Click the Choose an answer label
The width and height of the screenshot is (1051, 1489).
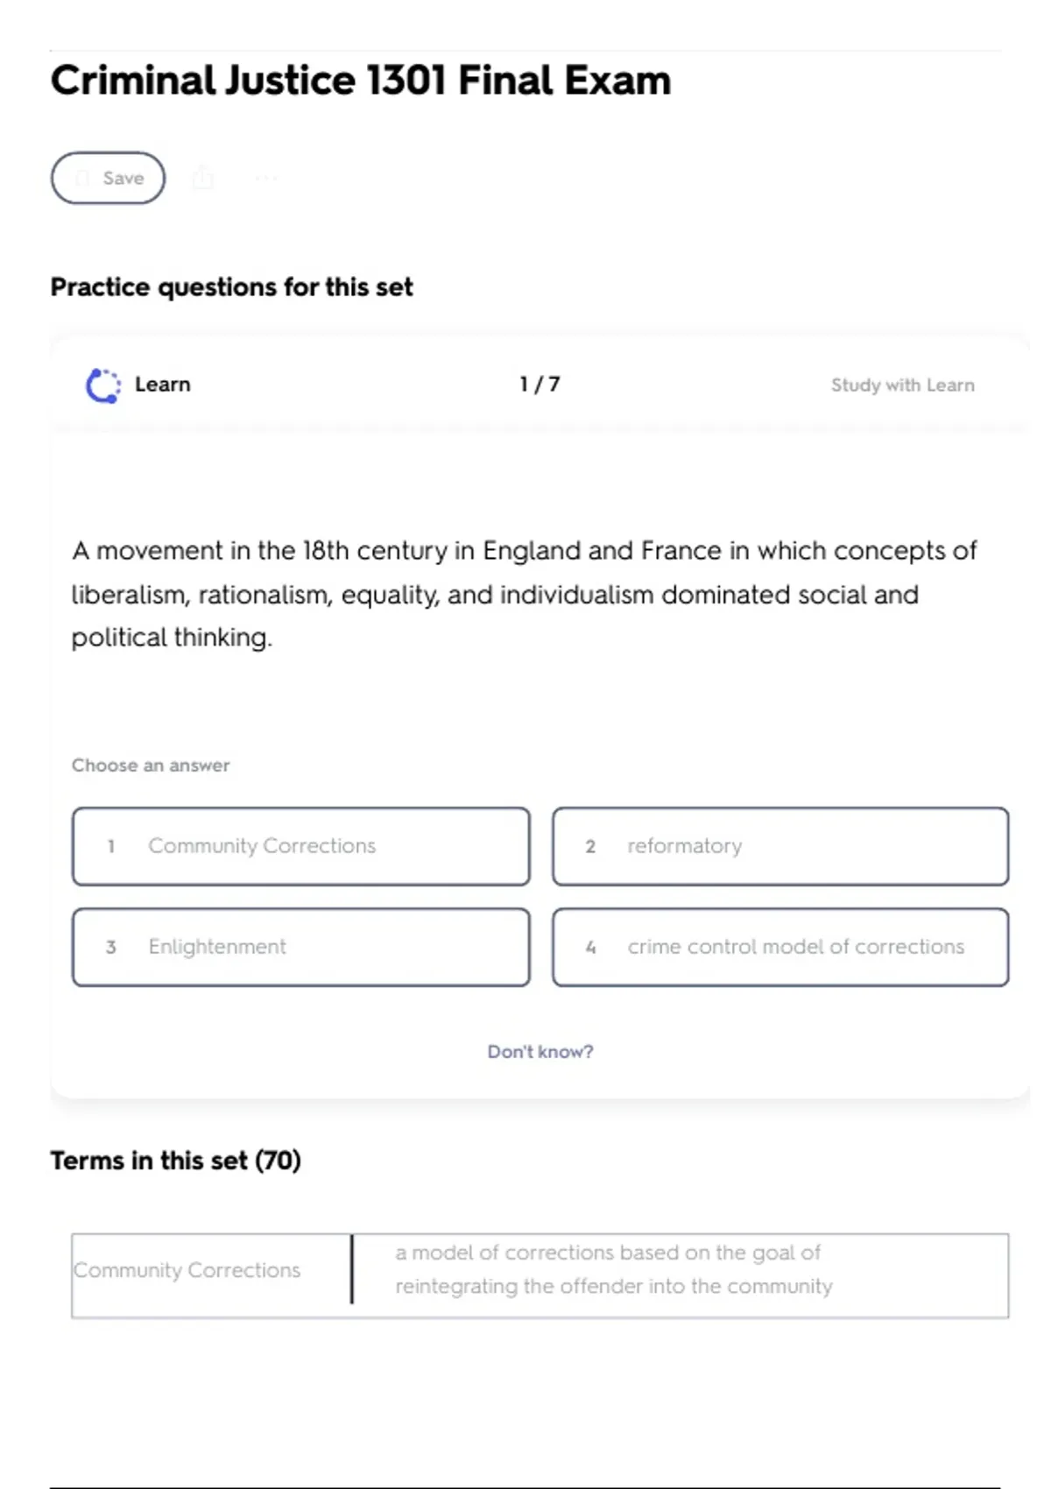coord(150,765)
